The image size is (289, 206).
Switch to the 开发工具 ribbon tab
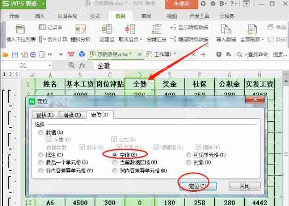click(199, 16)
